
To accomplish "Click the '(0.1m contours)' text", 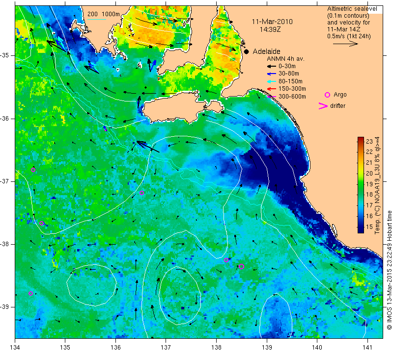I will coord(348,16).
